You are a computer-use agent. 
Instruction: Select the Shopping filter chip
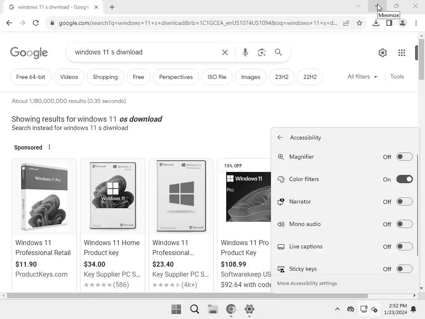[x=105, y=77]
